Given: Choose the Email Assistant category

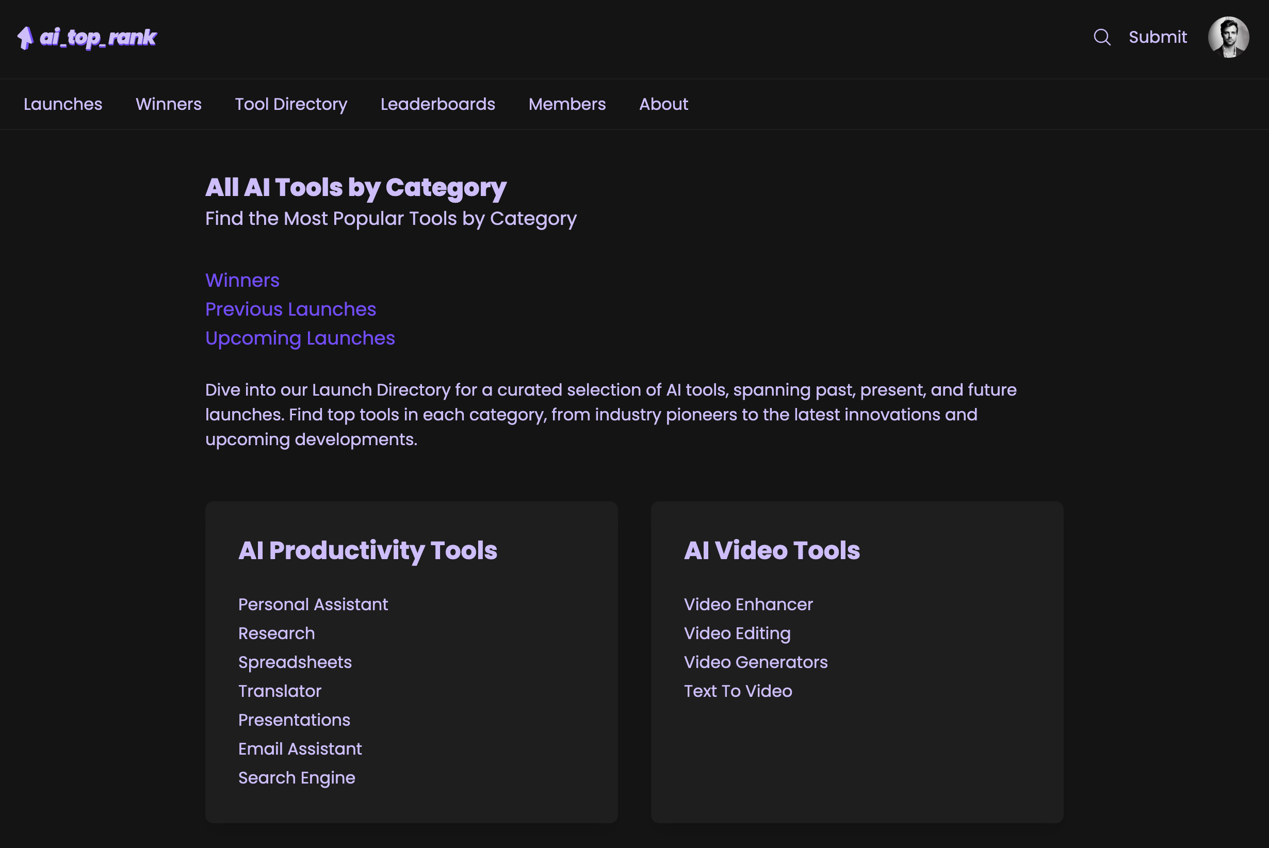Looking at the screenshot, I should coord(300,748).
